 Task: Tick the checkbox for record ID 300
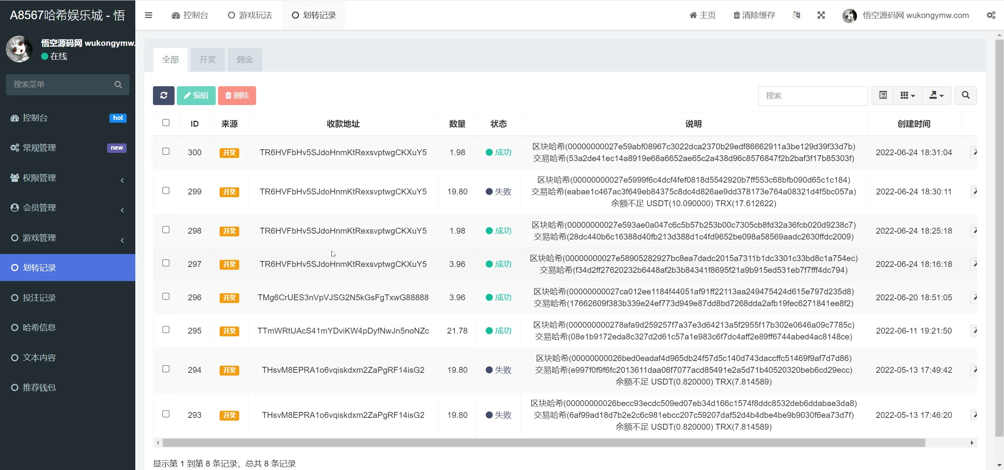click(x=166, y=151)
